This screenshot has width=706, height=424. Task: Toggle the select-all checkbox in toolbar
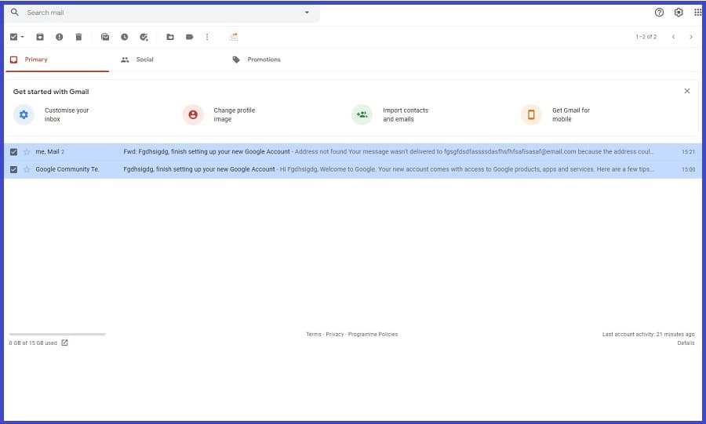coord(13,37)
